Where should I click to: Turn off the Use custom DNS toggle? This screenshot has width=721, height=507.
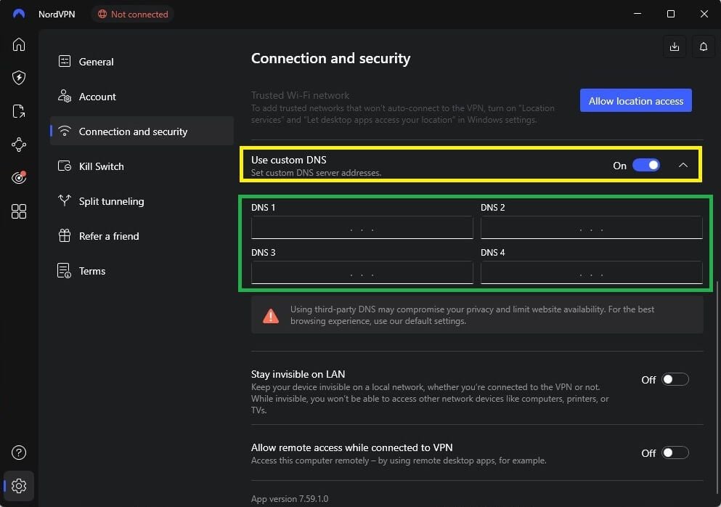click(646, 165)
